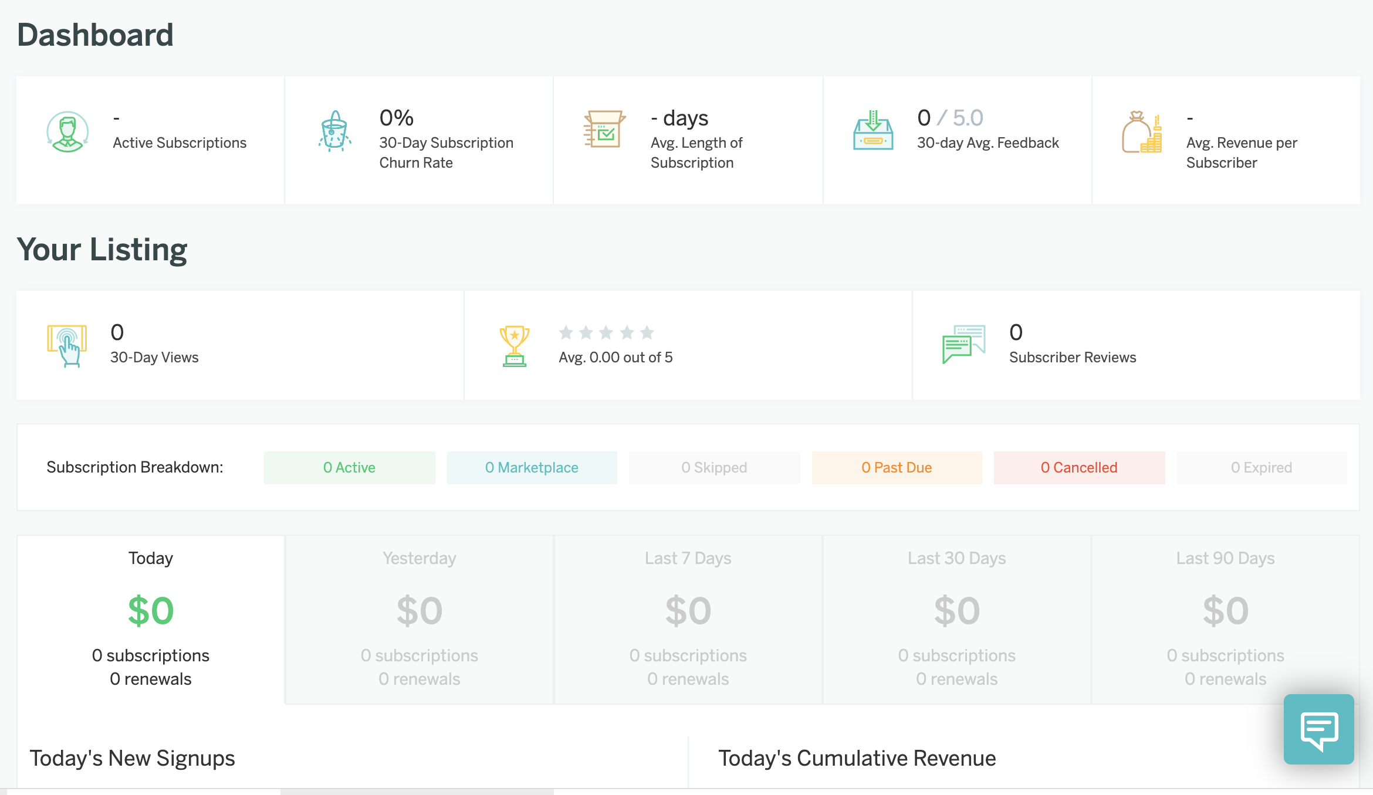Viewport: 1373px width, 795px height.
Task: Click the money bag Revenue per Subscriber icon
Action: click(1141, 132)
